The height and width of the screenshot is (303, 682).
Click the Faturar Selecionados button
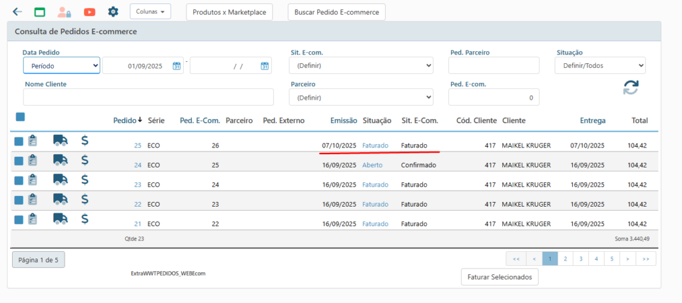click(x=499, y=277)
